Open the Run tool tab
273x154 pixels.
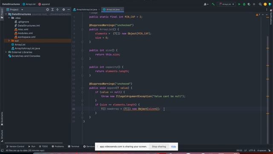32,146
